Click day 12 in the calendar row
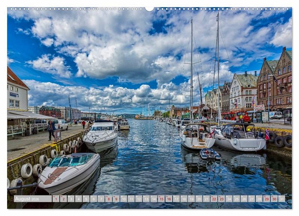Viewport: 299px width, 216px height. (x=139, y=199)
